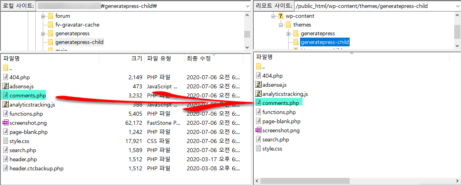Viewport: 461px width, 185px height.
Task: Click local style.css file icon
Action: pyautogui.click(x=6, y=141)
